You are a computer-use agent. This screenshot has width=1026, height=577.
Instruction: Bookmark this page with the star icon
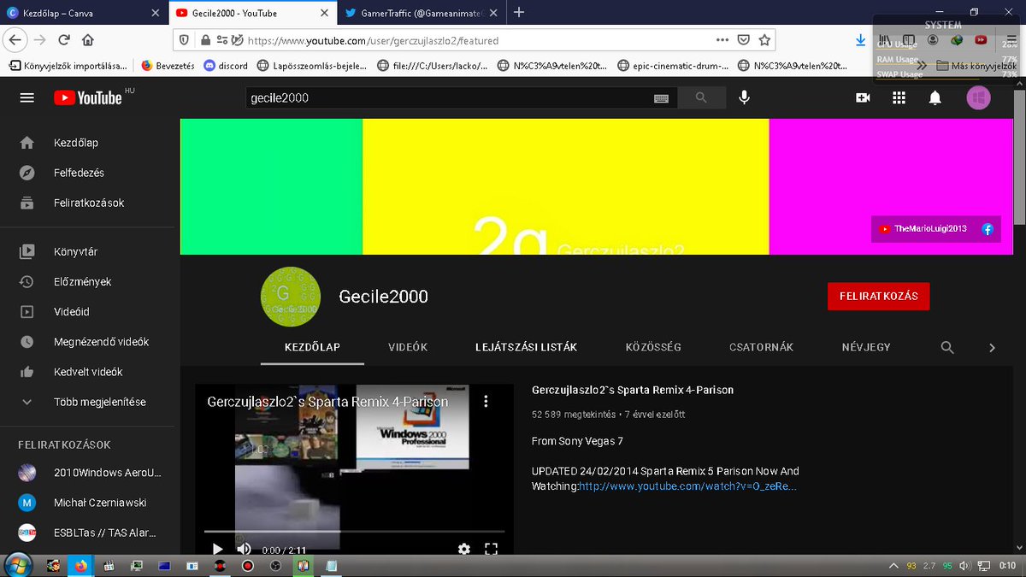tap(764, 40)
